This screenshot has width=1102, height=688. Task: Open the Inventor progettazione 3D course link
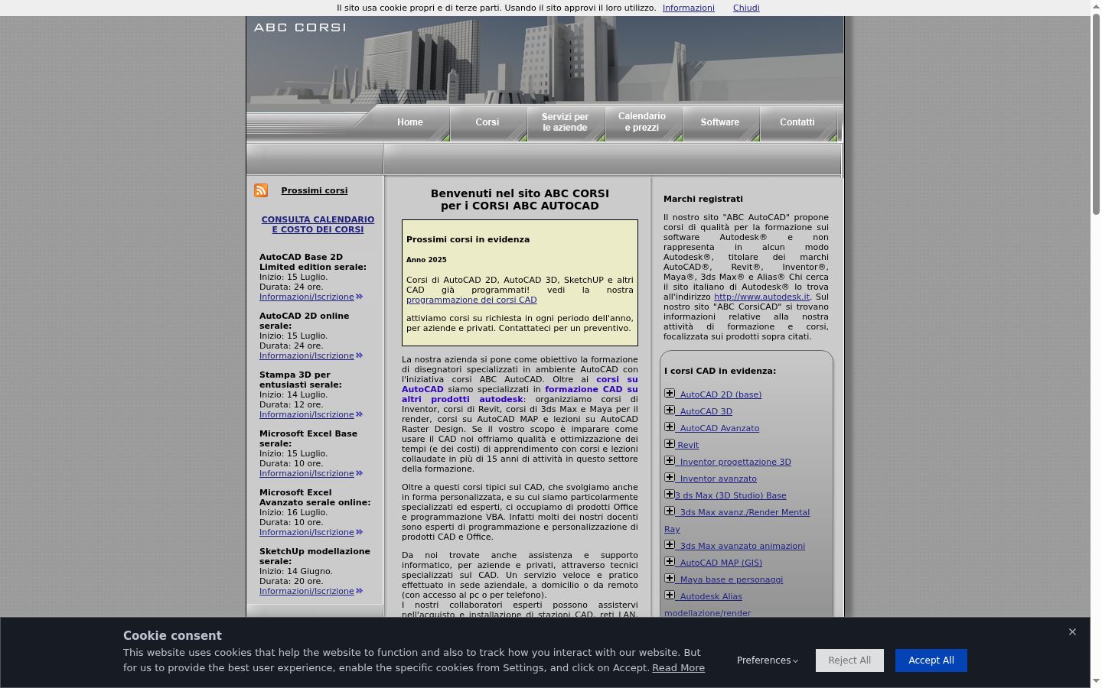[735, 462]
